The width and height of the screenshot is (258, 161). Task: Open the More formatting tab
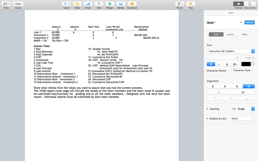[x=245, y=34]
